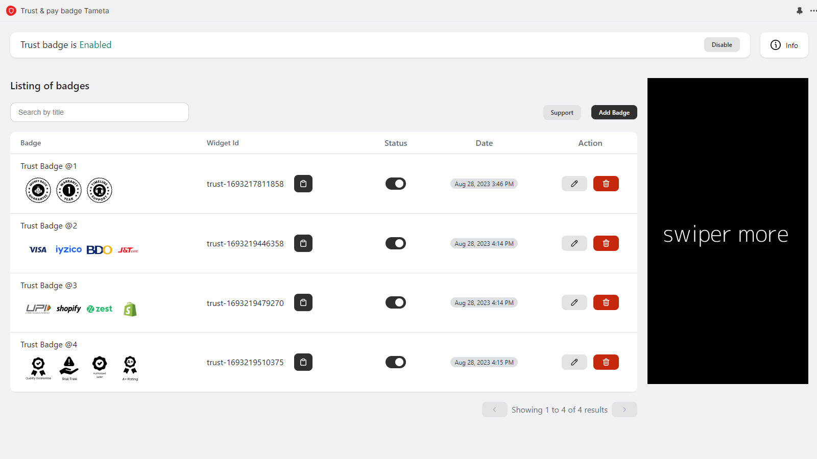Open the Support button
Image resolution: width=817 pixels, height=459 pixels.
tap(562, 112)
